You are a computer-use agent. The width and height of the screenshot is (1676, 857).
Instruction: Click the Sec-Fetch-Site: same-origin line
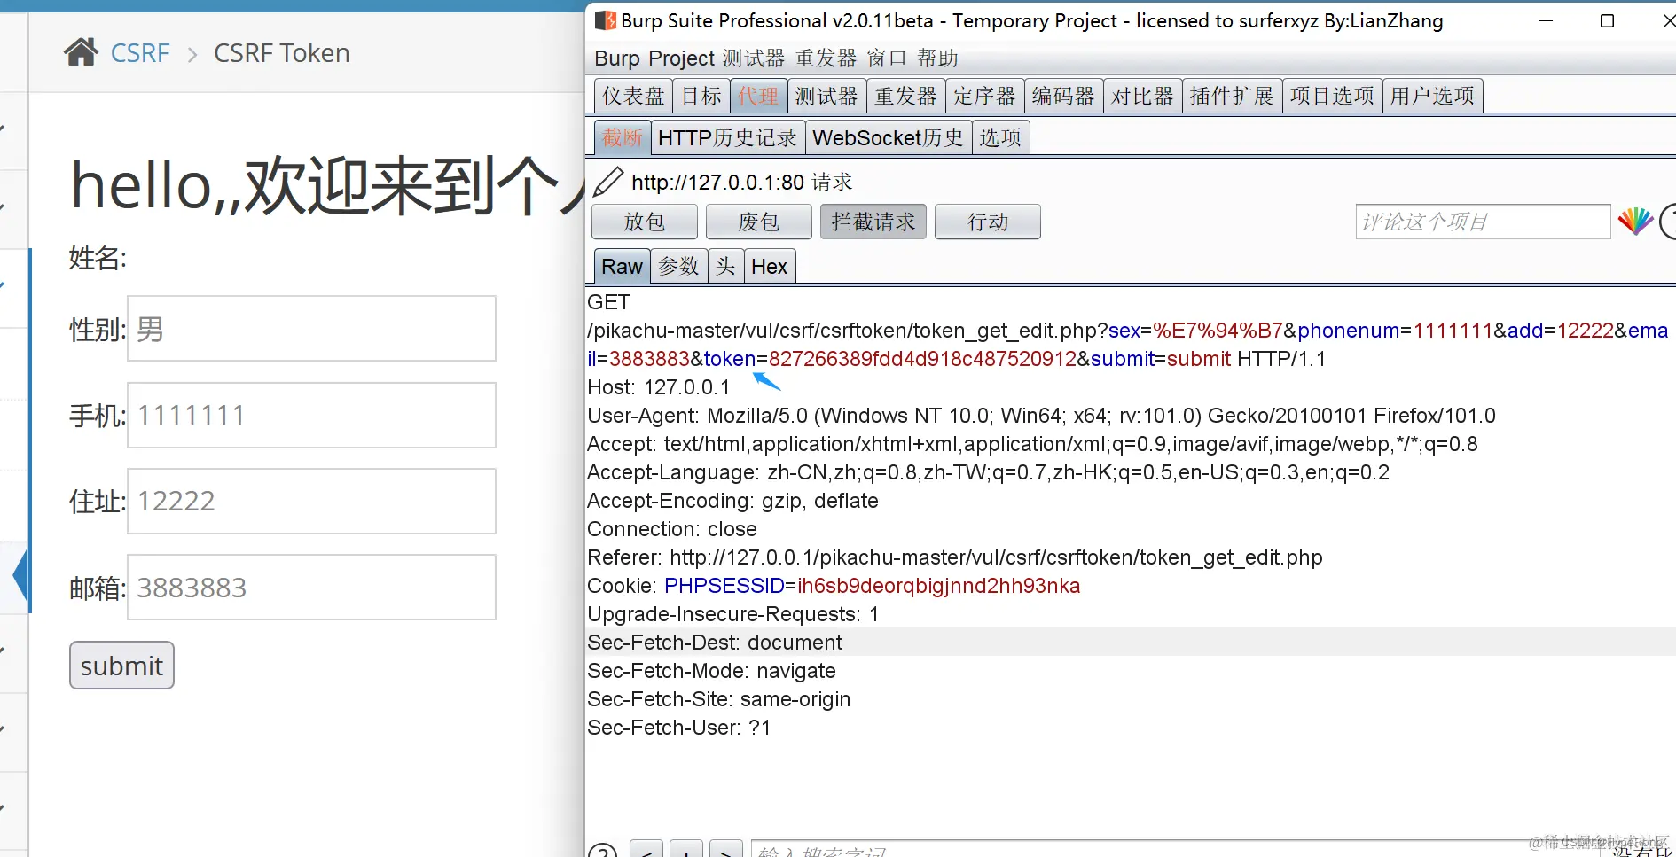[x=718, y=699]
